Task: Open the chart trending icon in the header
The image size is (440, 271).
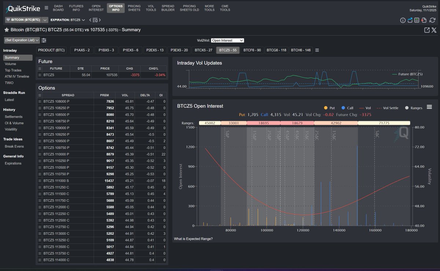Action: (410, 20)
